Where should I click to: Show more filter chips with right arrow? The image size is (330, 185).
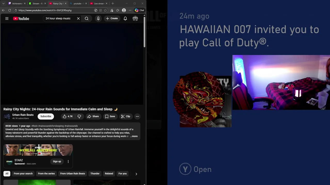[x=136, y=174]
